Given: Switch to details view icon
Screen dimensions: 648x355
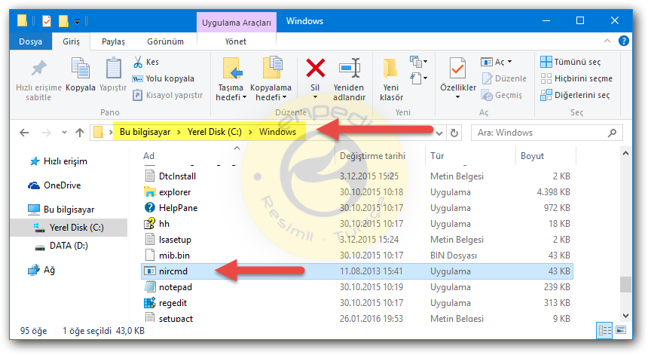Looking at the screenshot, I should pyautogui.click(x=604, y=330).
